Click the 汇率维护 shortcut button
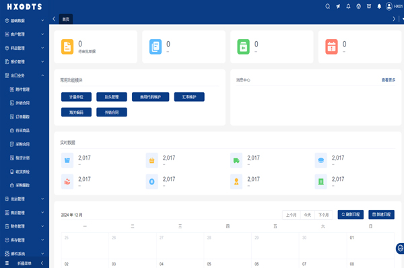The image size is (404, 268). coord(189,97)
